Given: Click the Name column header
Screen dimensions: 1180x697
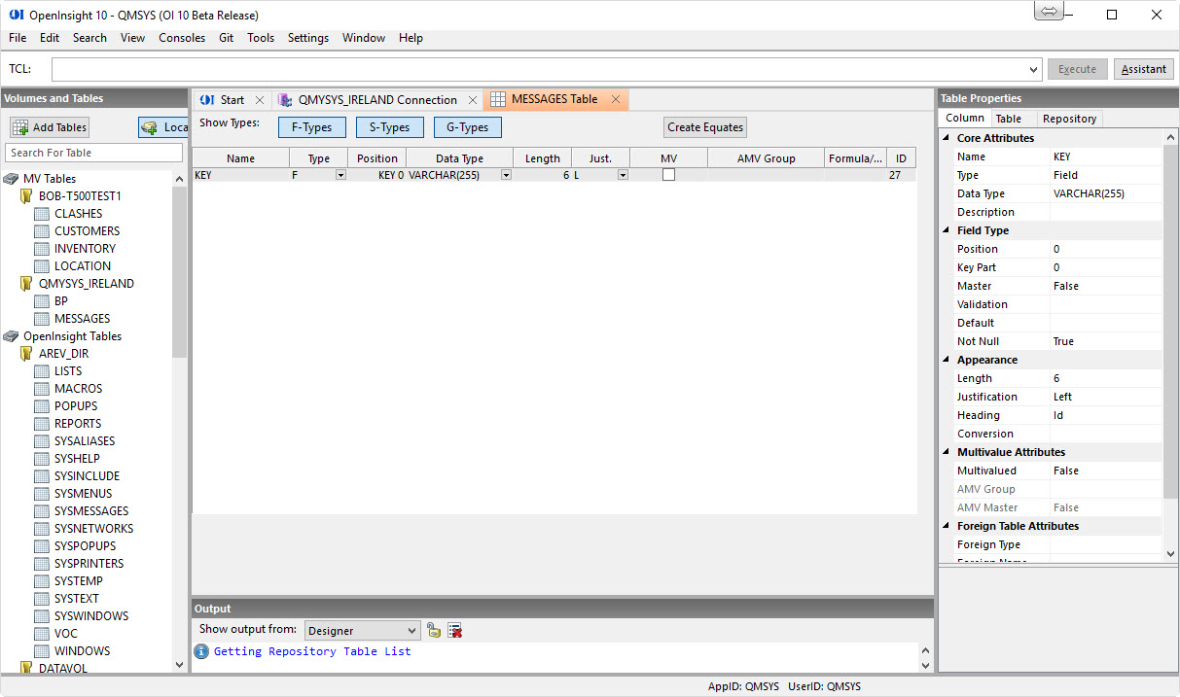Looking at the screenshot, I should tap(241, 158).
